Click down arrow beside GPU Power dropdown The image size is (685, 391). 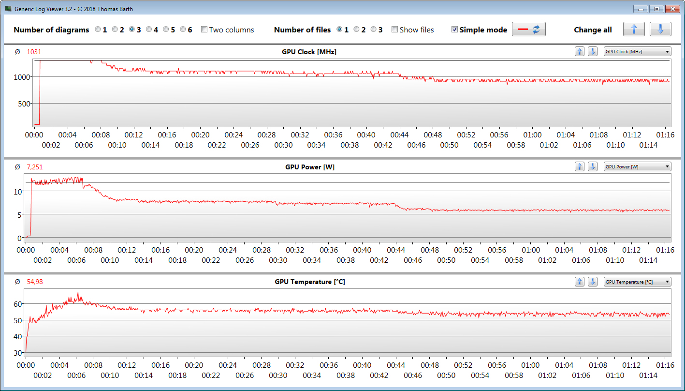coord(592,167)
